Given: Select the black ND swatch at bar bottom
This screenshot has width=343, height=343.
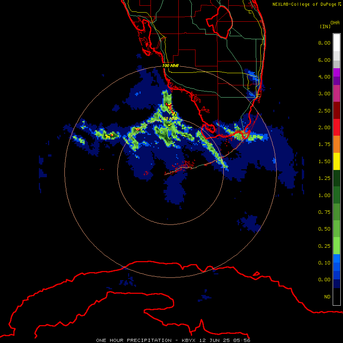Looking at the screenshot, I should coord(337,297).
